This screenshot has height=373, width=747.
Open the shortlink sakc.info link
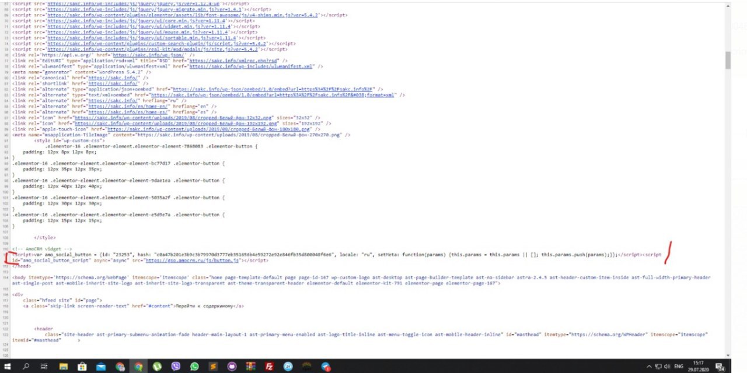click(113, 83)
